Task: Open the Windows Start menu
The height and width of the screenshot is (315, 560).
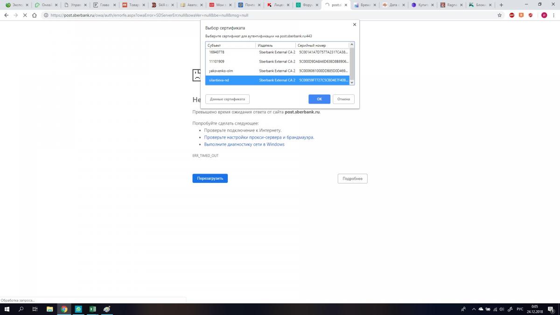Action: coord(7,309)
